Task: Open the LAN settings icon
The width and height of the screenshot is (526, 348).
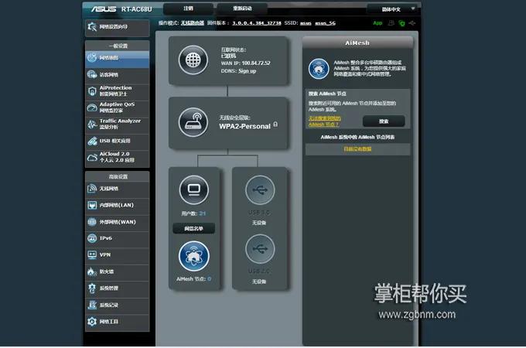Action: 92,205
